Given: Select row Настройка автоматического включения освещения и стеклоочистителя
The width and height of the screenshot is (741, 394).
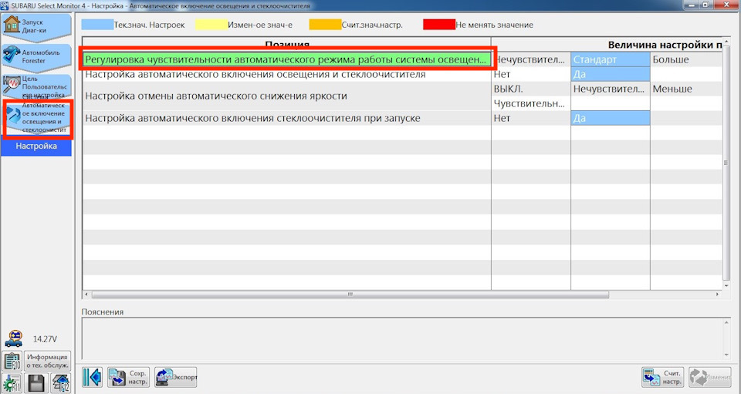Looking at the screenshot, I should [287, 74].
